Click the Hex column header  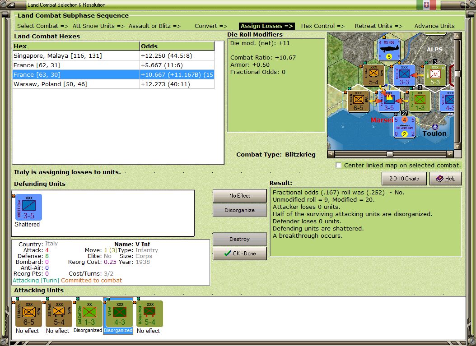pyautogui.click(x=76, y=46)
